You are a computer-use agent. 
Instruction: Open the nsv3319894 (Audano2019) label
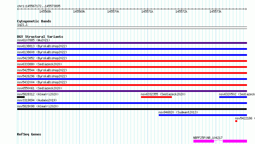37,100
